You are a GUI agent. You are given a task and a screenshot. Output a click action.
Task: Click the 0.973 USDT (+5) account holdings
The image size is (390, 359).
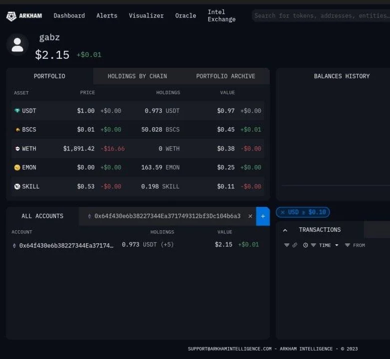148,244
